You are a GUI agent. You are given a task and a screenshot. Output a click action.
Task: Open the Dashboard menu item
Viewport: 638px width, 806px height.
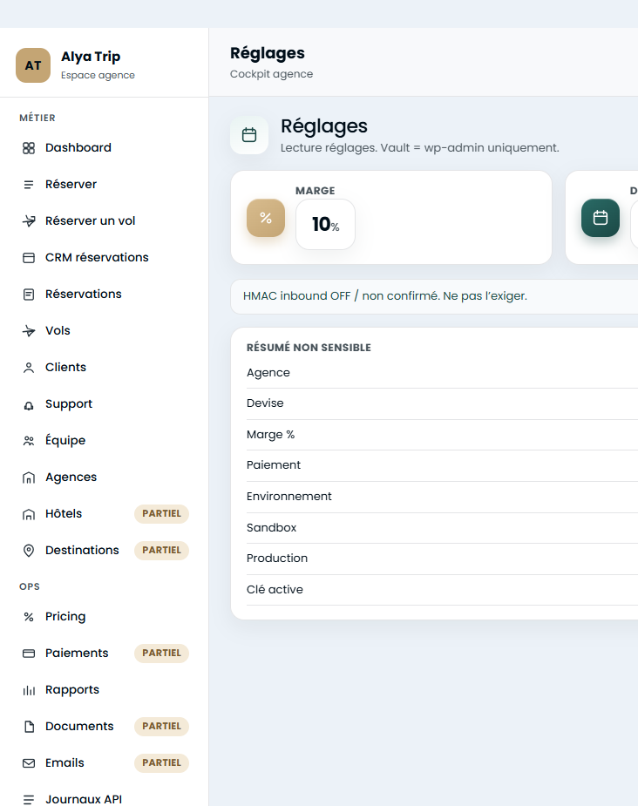pyautogui.click(x=105, y=148)
